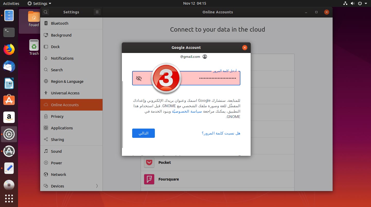
Task: Show Applications grid in the dock
Action: (9, 199)
